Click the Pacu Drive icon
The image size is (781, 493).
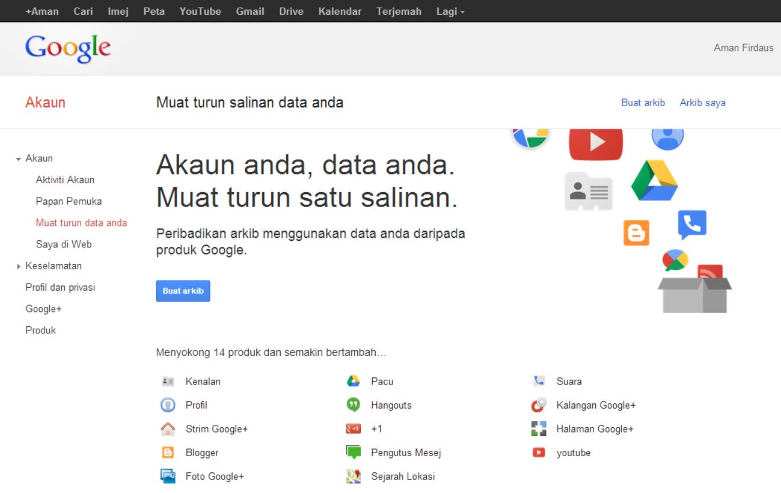(x=354, y=381)
